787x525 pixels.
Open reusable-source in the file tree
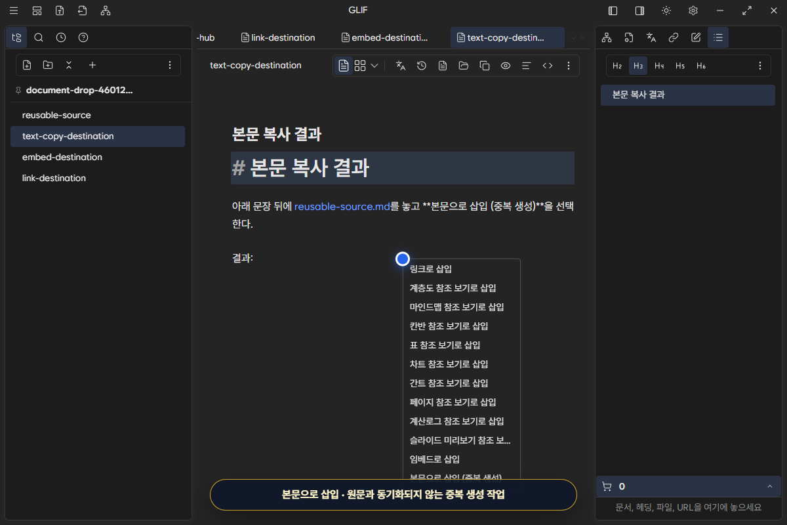98,115
